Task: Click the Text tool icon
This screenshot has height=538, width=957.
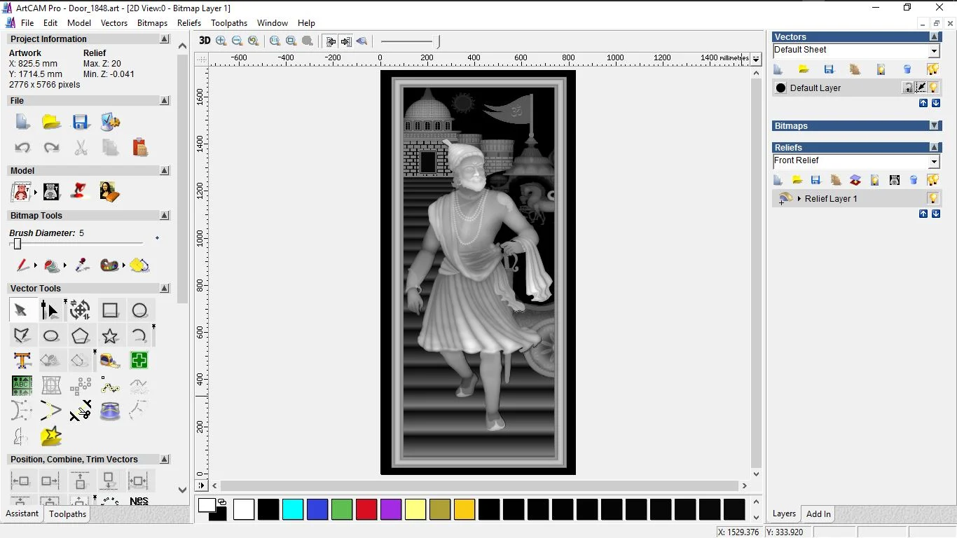Action: click(x=22, y=361)
